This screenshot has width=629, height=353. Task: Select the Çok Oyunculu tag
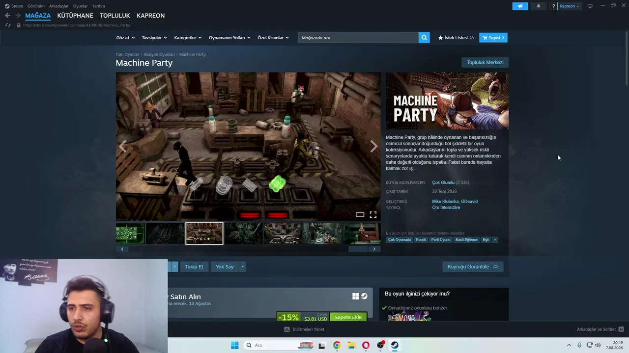coord(400,240)
